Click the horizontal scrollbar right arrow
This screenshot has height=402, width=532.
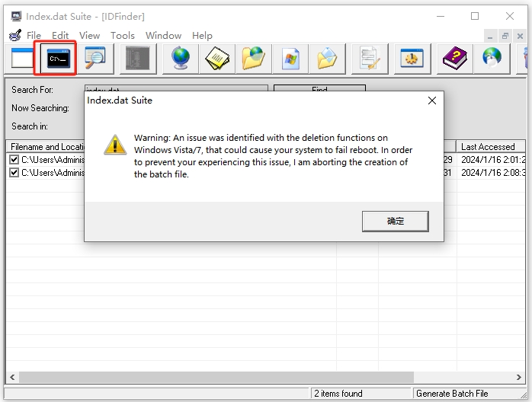519,378
